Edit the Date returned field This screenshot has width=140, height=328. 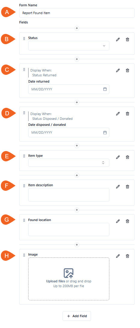point(118,70)
